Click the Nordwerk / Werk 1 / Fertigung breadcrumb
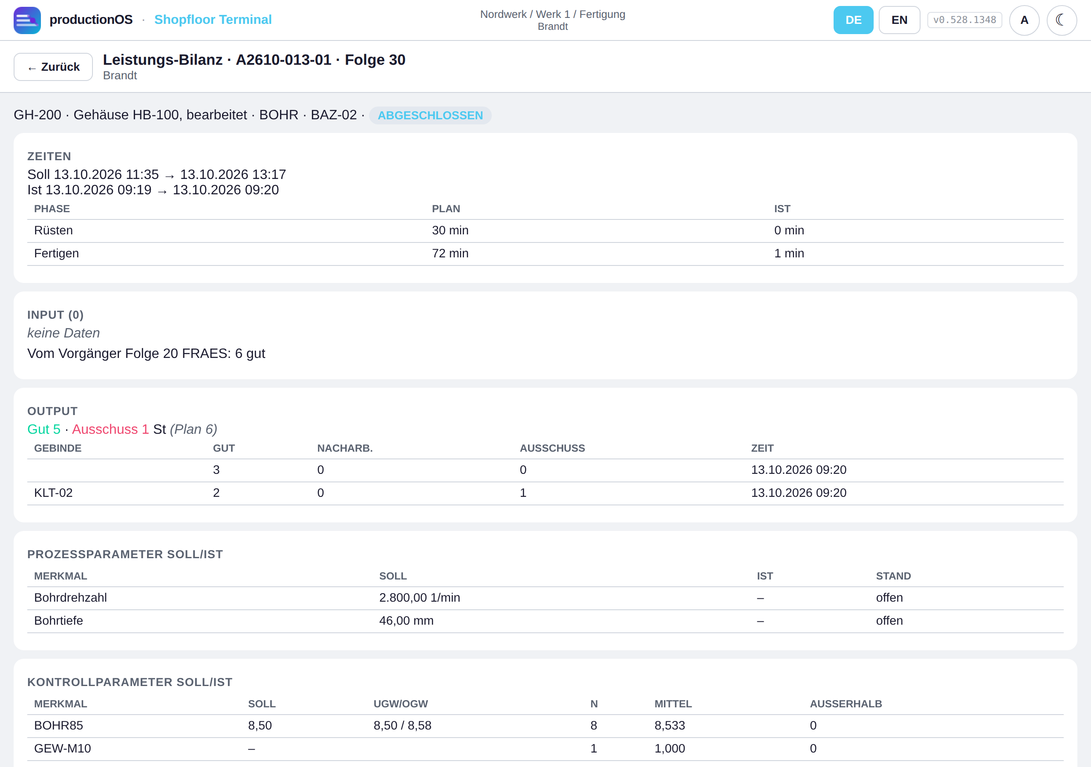1091x767 pixels. click(553, 14)
